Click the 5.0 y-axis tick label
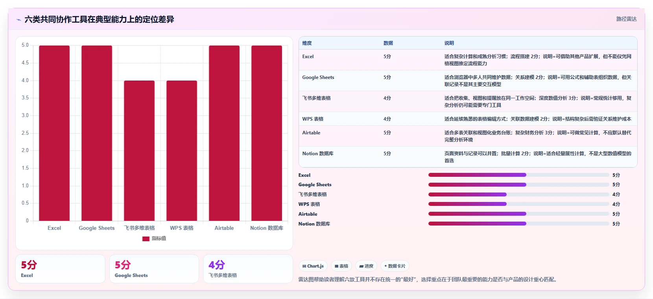This screenshot has width=653, height=299. pos(25,45)
